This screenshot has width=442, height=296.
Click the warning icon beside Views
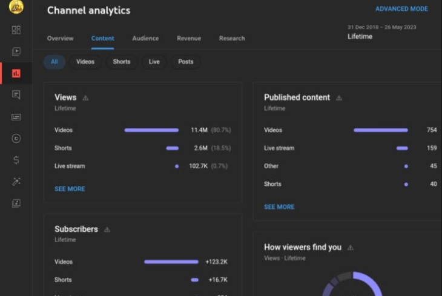(x=85, y=98)
